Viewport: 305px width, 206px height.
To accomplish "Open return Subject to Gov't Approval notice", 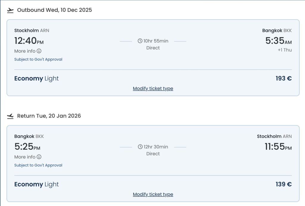I will (38, 165).
